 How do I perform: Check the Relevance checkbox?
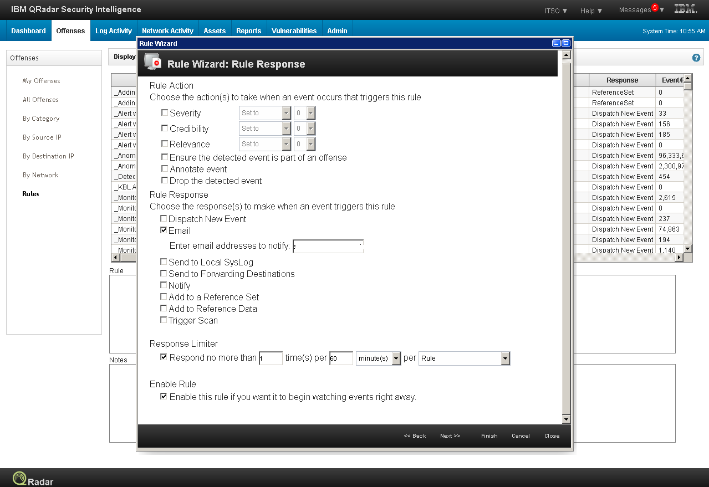(165, 143)
